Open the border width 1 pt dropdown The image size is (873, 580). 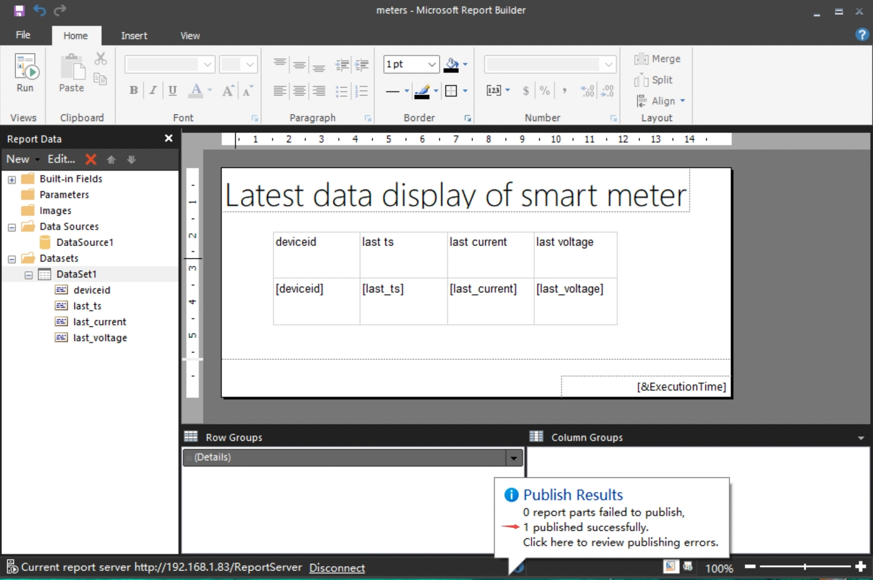point(431,64)
